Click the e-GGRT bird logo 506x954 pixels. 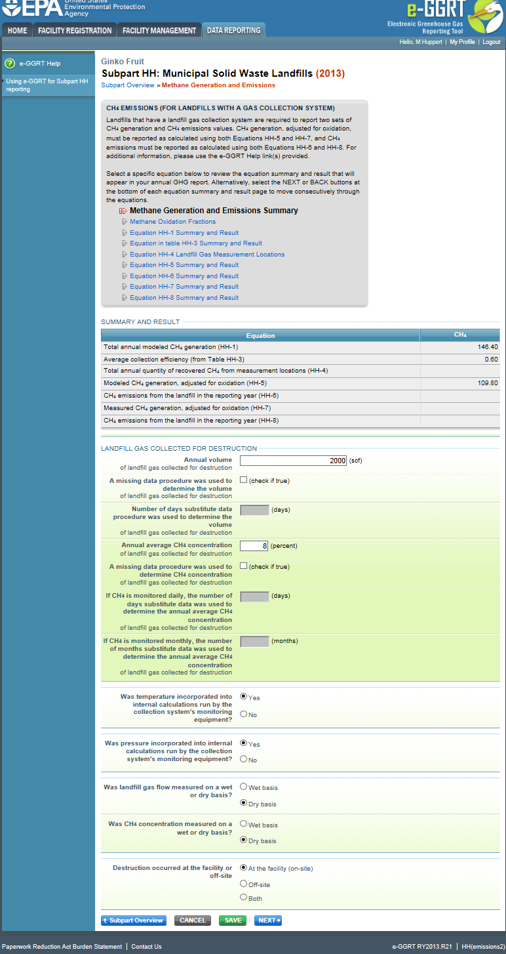pos(485,17)
